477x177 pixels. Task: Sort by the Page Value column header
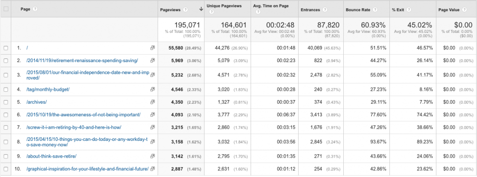449,10
